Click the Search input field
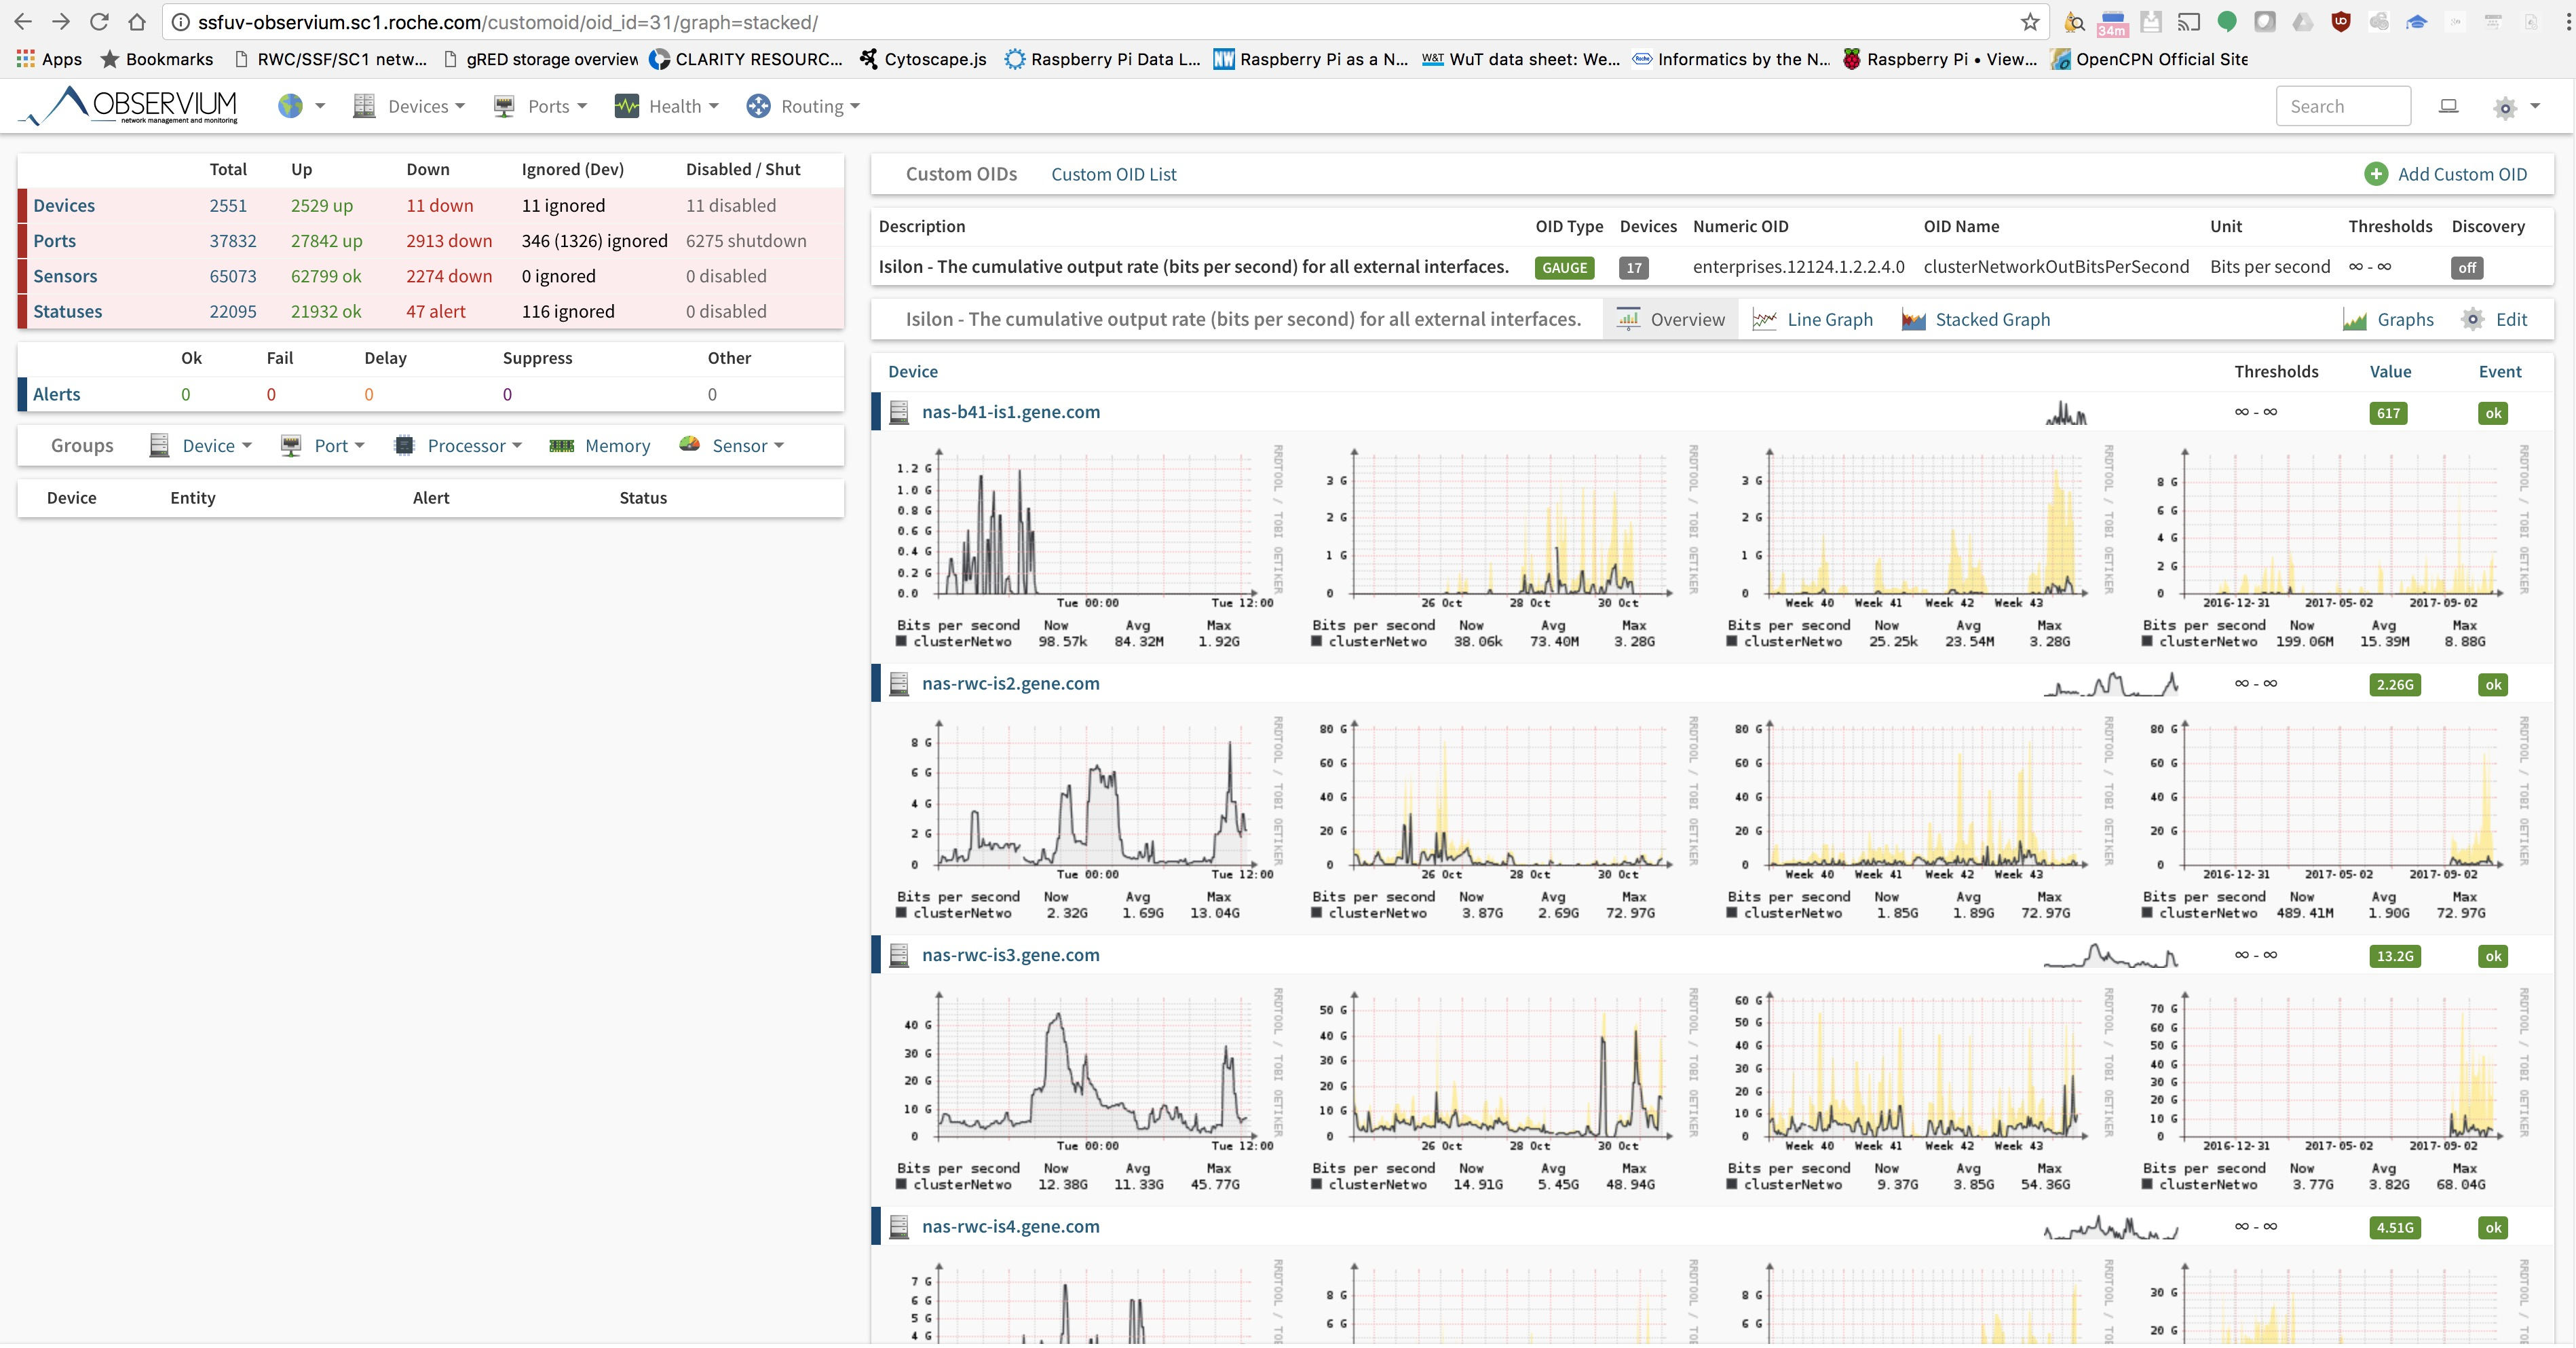Viewport: 2576px width, 1348px height. click(2343, 106)
